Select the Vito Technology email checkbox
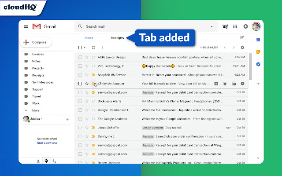282x176 pixels. tap(80, 66)
